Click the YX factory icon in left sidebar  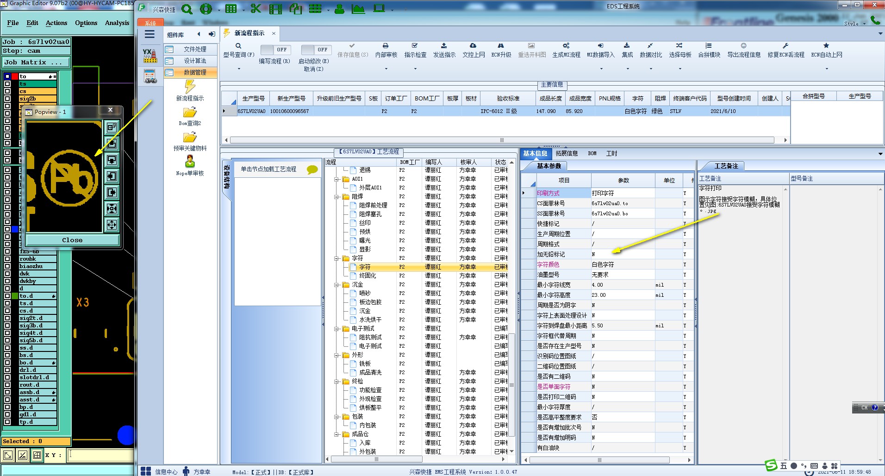click(150, 56)
